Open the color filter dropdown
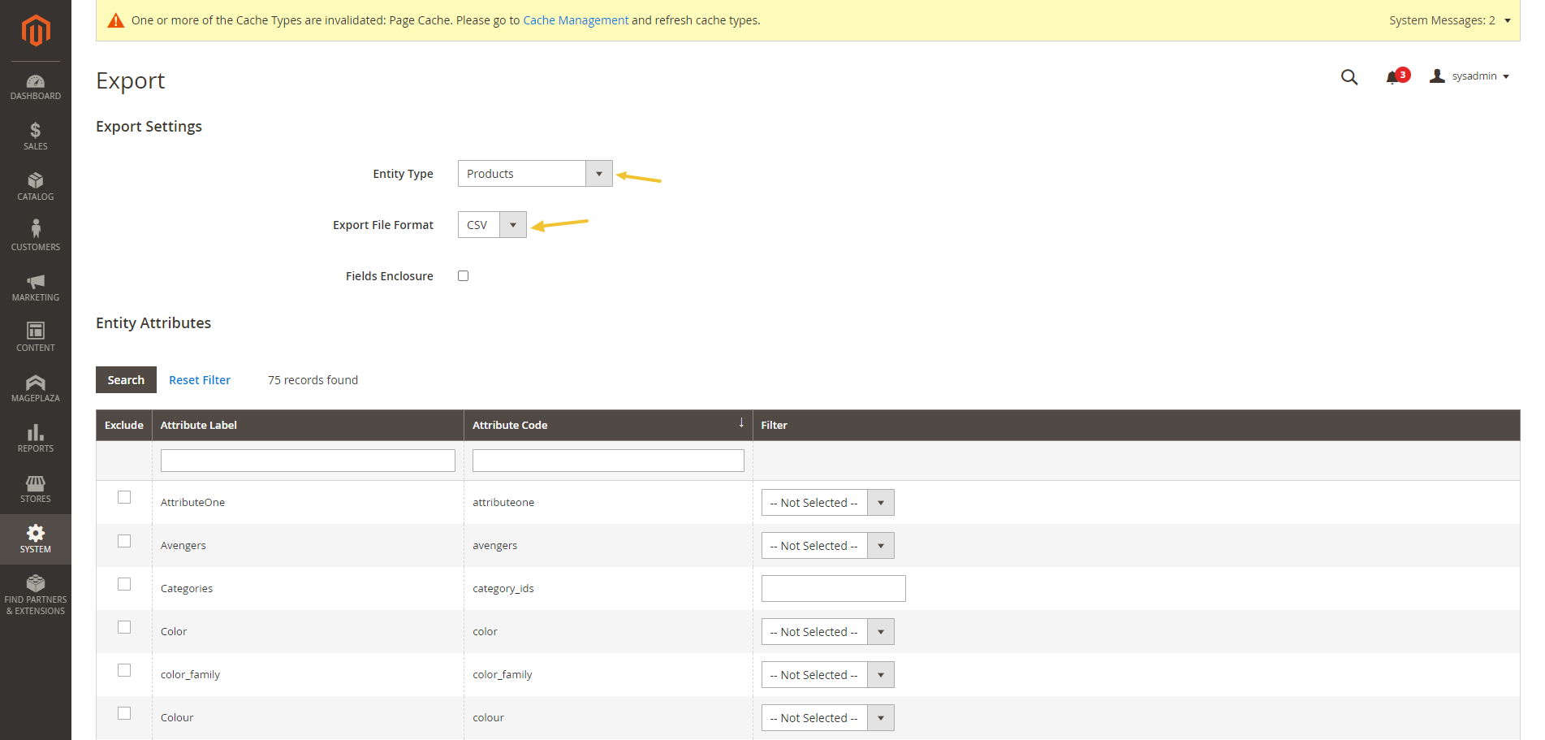The height and width of the screenshot is (740, 1545). pyautogui.click(x=827, y=632)
